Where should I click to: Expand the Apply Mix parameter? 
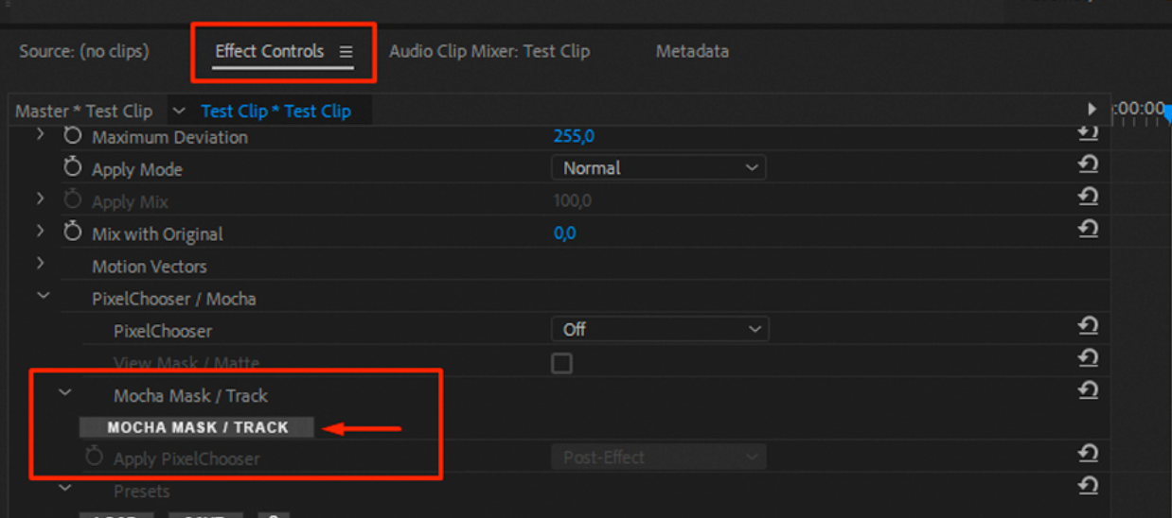coord(40,200)
